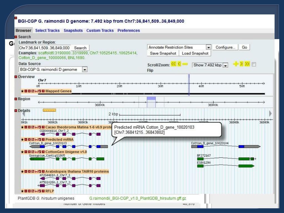Select the Browser tab
284x213 pixels.
(23, 31)
